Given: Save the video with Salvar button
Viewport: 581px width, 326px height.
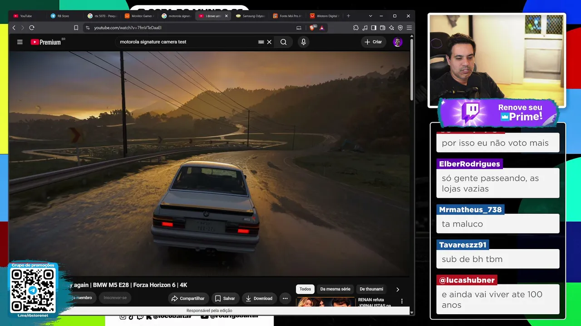Looking at the screenshot, I should tap(225, 298).
